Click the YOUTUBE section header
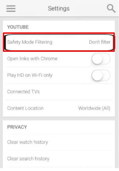This screenshot has width=119, height=171. pyautogui.click(x=18, y=27)
